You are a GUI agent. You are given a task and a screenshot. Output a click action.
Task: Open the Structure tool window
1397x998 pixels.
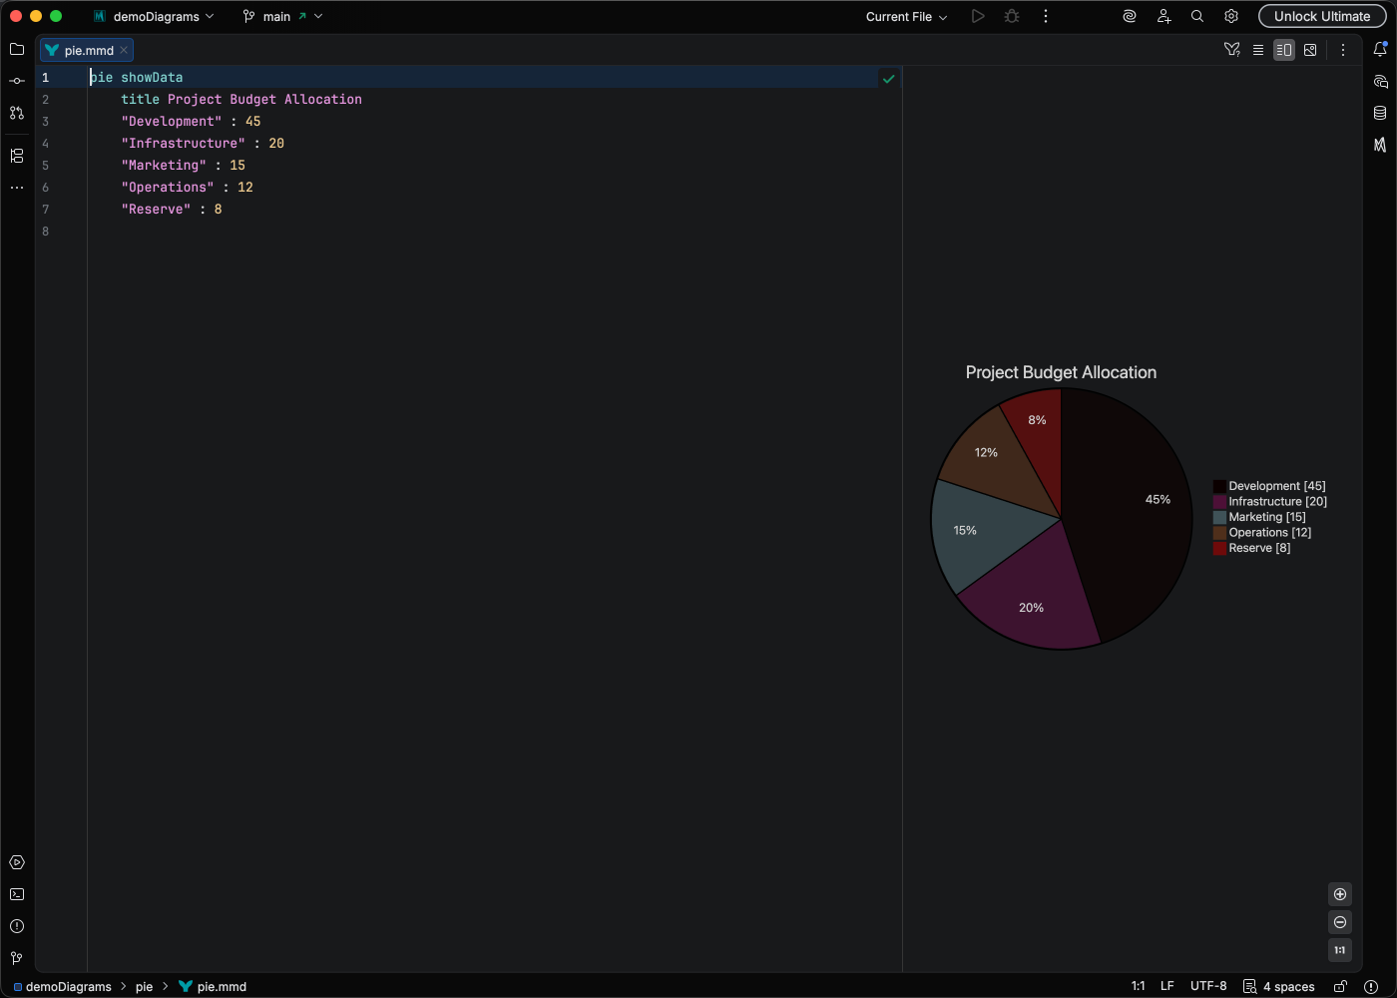(x=17, y=156)
